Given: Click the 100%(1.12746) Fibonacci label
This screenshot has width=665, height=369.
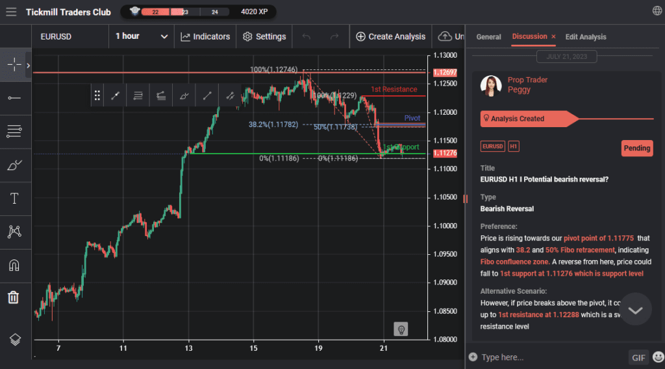Looking at the screenshot, I should tap(273, 69).
